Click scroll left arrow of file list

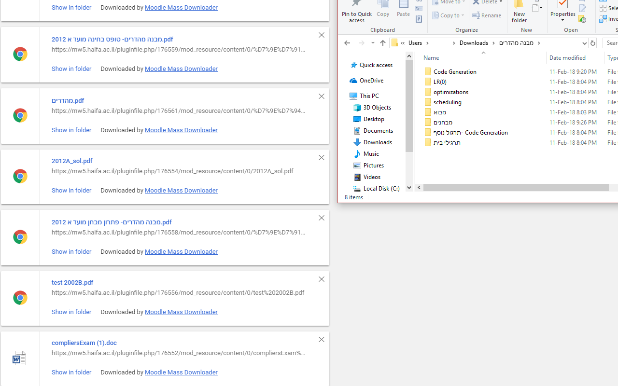(419, 188)
